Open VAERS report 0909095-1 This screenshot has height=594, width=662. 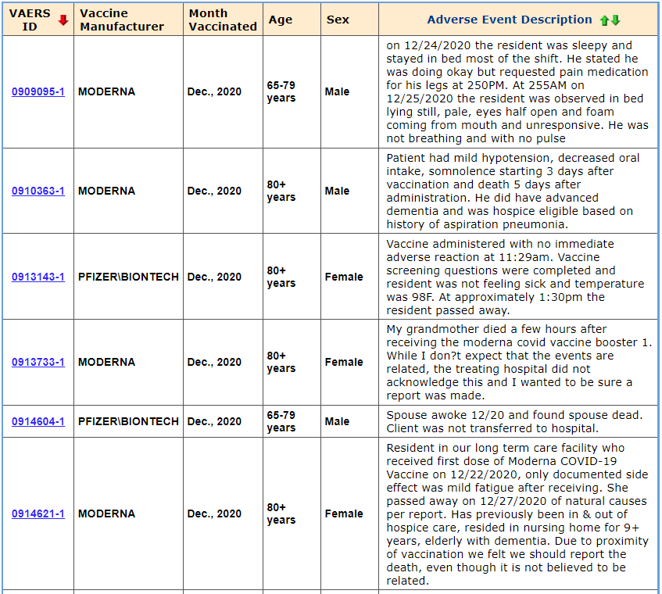point(38,91)
